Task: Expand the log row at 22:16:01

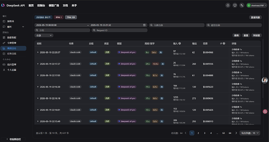Action: (38, 110)
